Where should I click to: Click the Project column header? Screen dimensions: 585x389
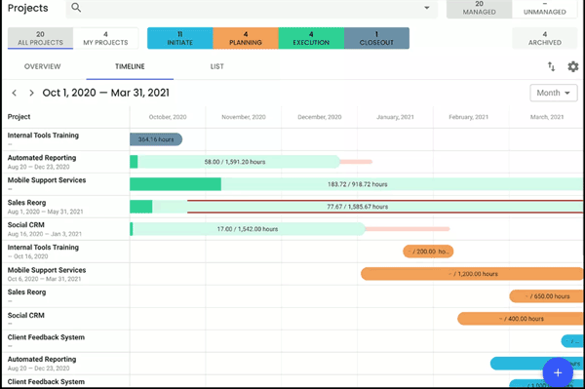coord(19,117)
